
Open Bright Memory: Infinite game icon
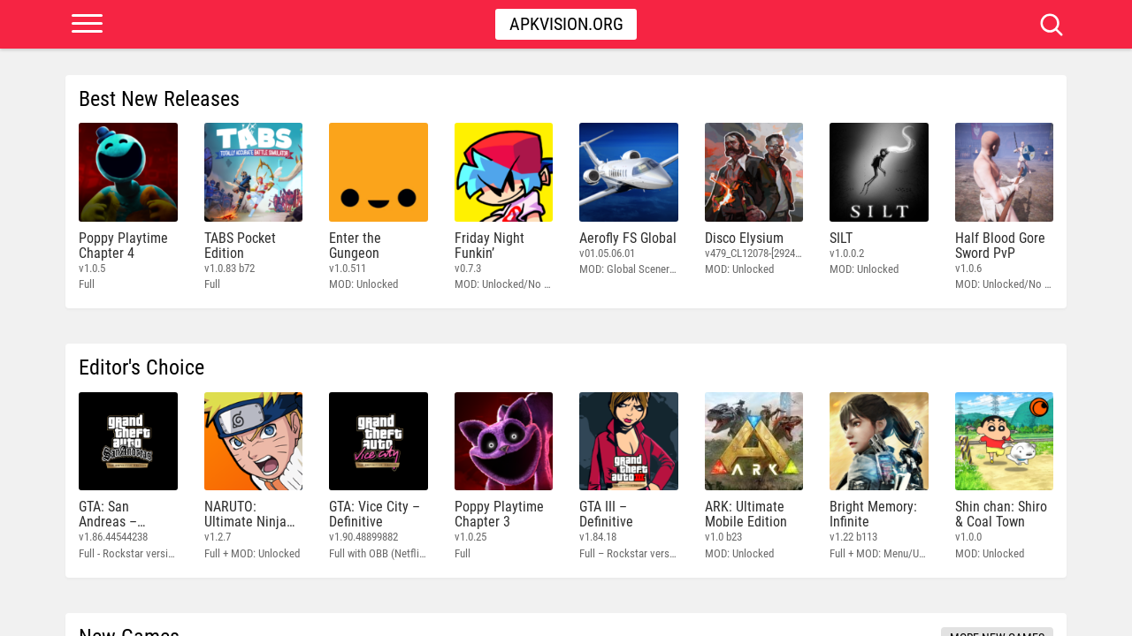point(879,442)
